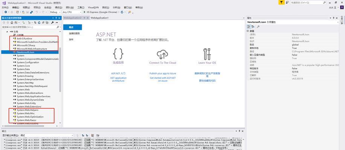345x150 pixels.
Task: Select Microsoft.CSharp reference
Action: pos(26,45)
